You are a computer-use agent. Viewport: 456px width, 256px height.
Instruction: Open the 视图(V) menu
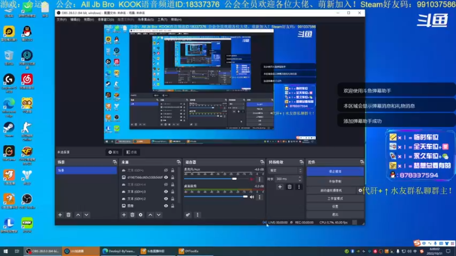point(89,19)
